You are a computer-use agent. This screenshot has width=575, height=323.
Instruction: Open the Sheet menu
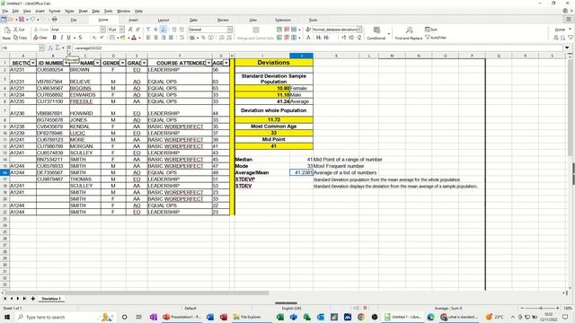(x=84, y=11)
